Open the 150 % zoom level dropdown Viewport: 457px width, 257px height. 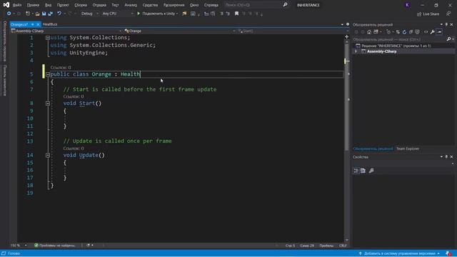pyautogui.click(x=19, y=246)
